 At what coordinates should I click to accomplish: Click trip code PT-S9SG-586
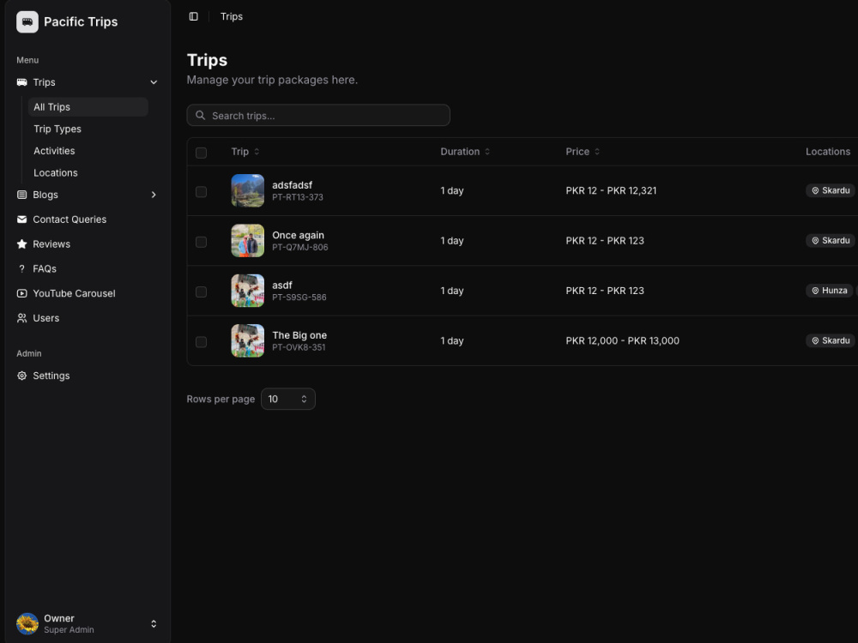pos(299,297)
